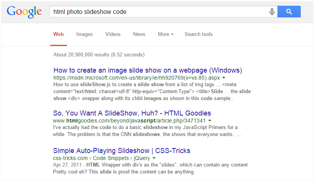Expand the arrow beside msdn.microsoft.com URL

coord(224,78)
